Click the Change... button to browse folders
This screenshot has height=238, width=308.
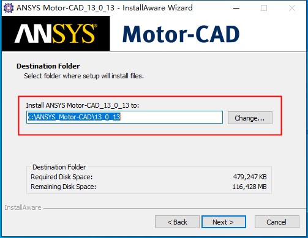[250, 118]
